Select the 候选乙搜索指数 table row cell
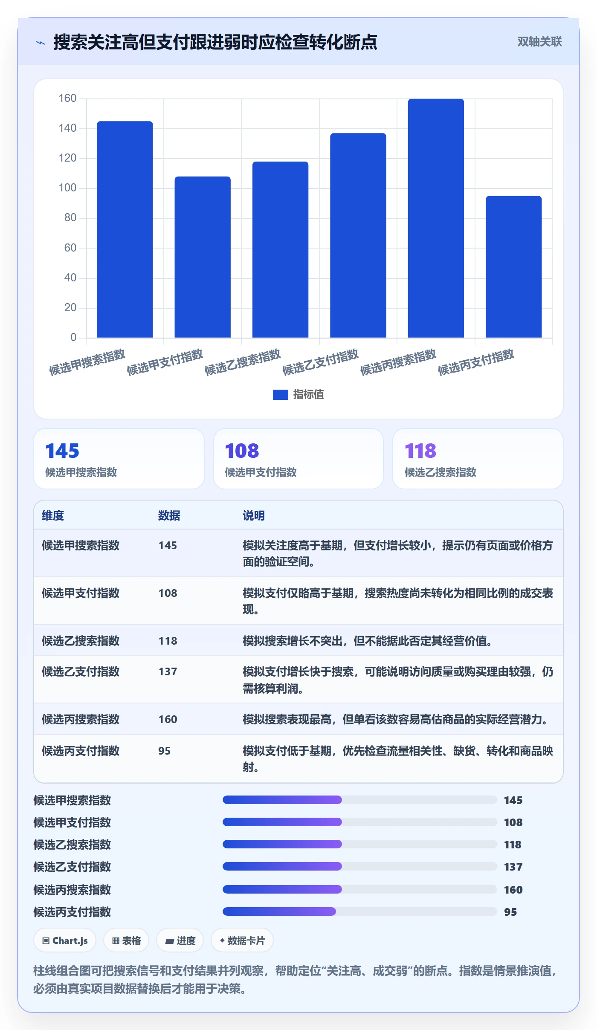This screenshot has width=597, height=1030. click(81, 641)
